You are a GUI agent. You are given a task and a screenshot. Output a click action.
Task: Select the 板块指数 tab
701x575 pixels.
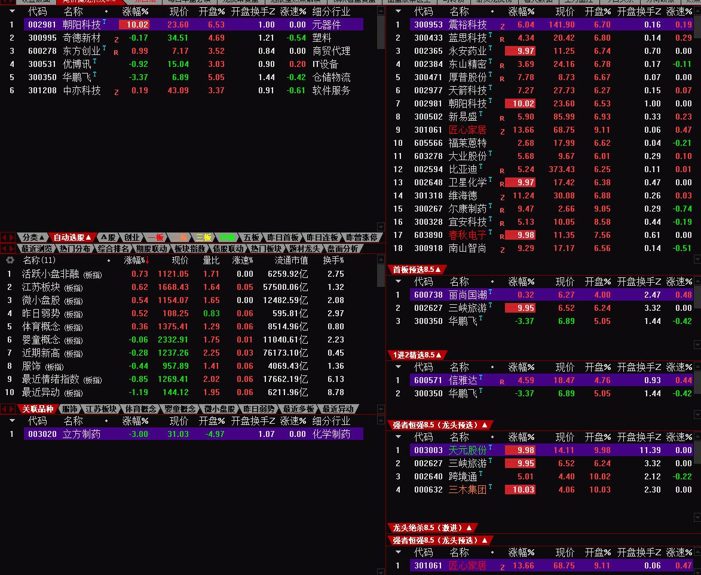click(189, 249)
